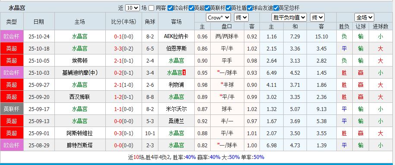Click the 盘口 column header
The width and height of the screenshot is (395, 165).
(227, 26)
